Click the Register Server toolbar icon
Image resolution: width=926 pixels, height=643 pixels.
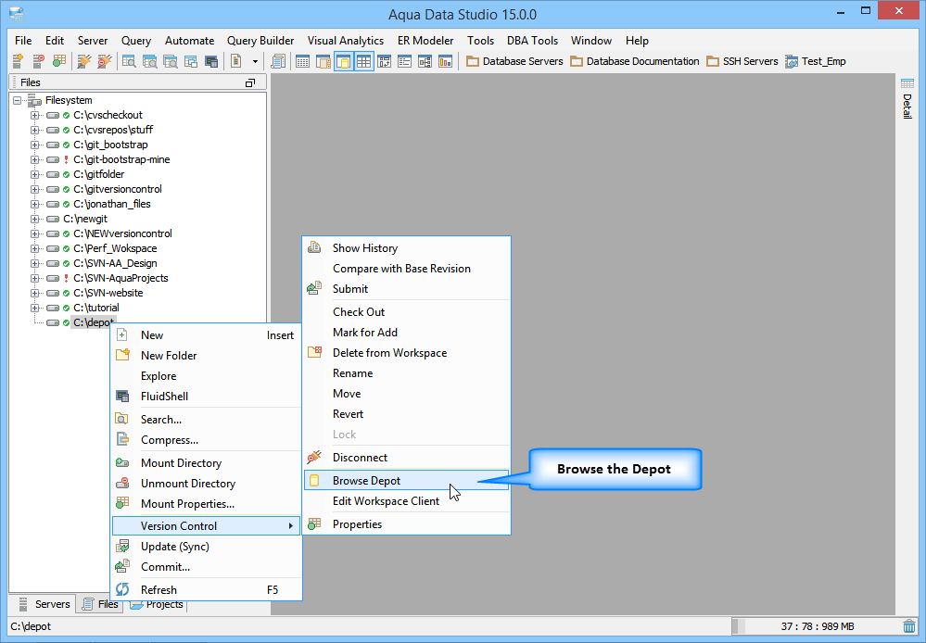point(18,61)
